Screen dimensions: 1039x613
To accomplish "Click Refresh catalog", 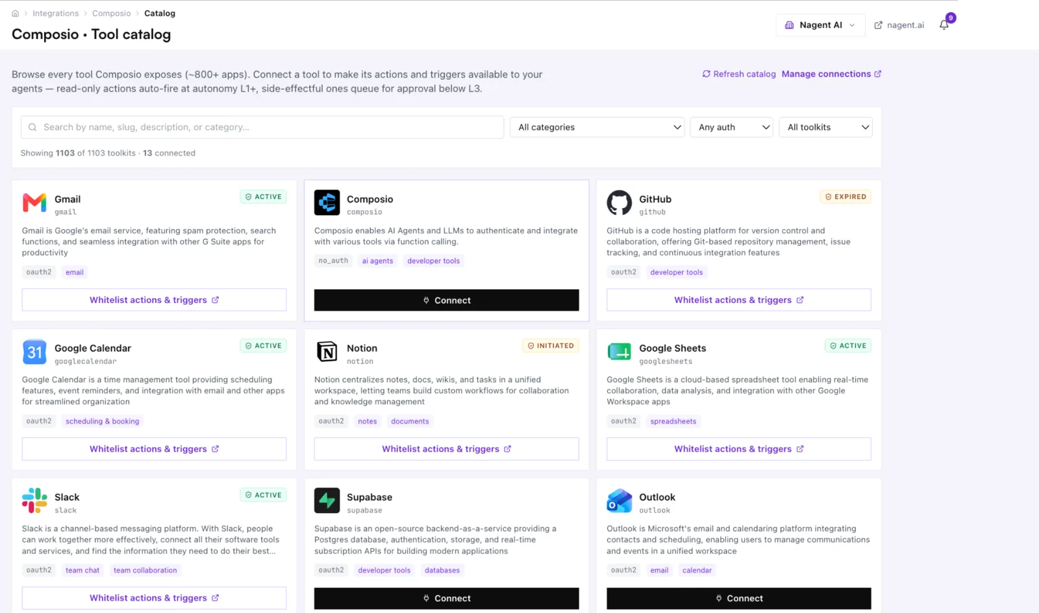I will tap(739, 74).
